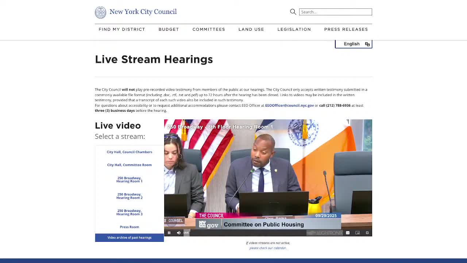Open the Committees menu

(x=209, y=29)
